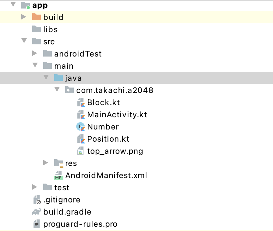The height and width of the screenshot is (231, 273).
Task: Select the Position.kt file
Action: (x=108, y=139)
